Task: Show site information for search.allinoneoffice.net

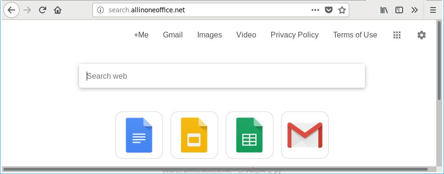Action: coord(101,10)
